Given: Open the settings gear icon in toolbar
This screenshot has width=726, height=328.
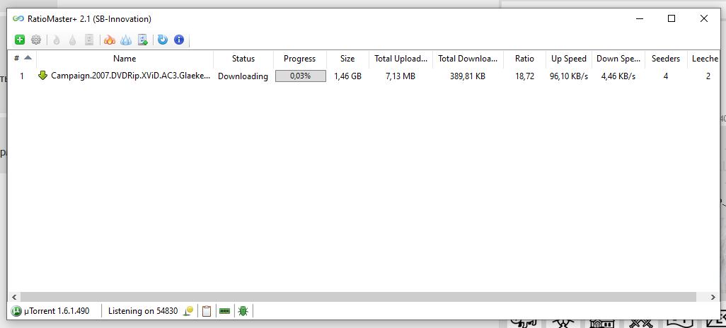Looking at the screenshot, I should pos(35,40).
